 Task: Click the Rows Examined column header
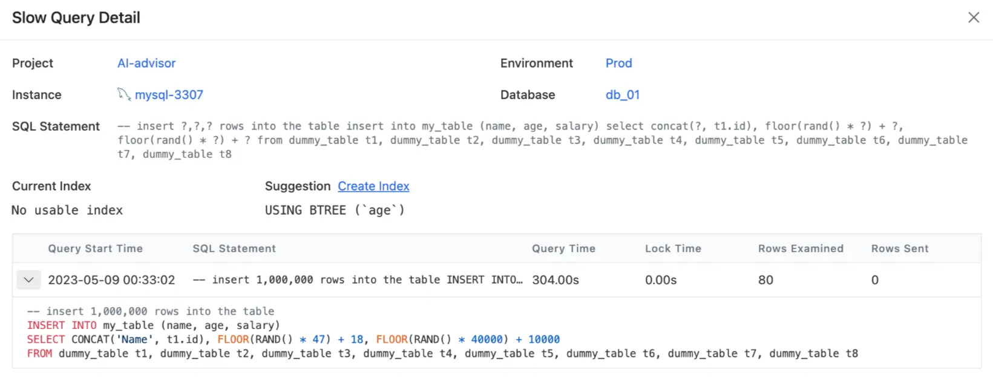pos(801,249)
